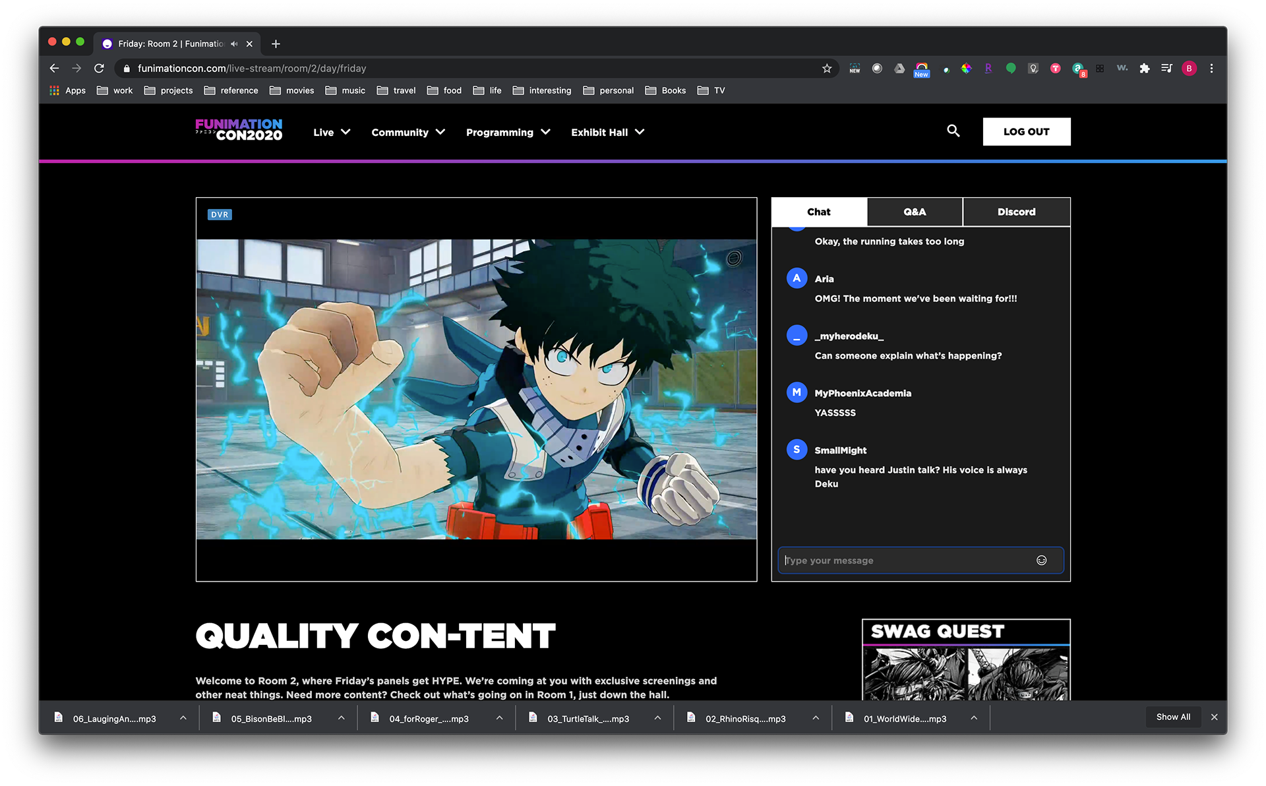Open the work bookmarks folder
Viewport: 1266px width, 786px height.
click(115, 91)
